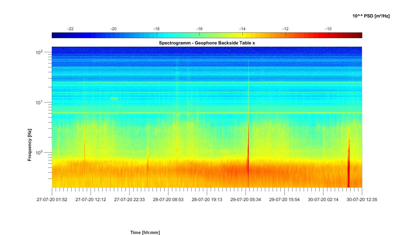Click the -16 colorbar tick label
The height and width of the screenshot is (235, 400).
(x=199, y=29)
